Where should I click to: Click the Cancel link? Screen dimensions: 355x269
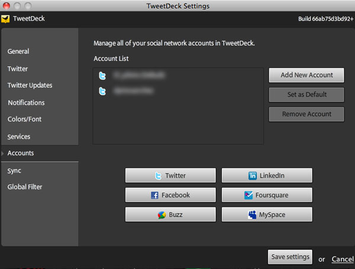coord(343,260)
